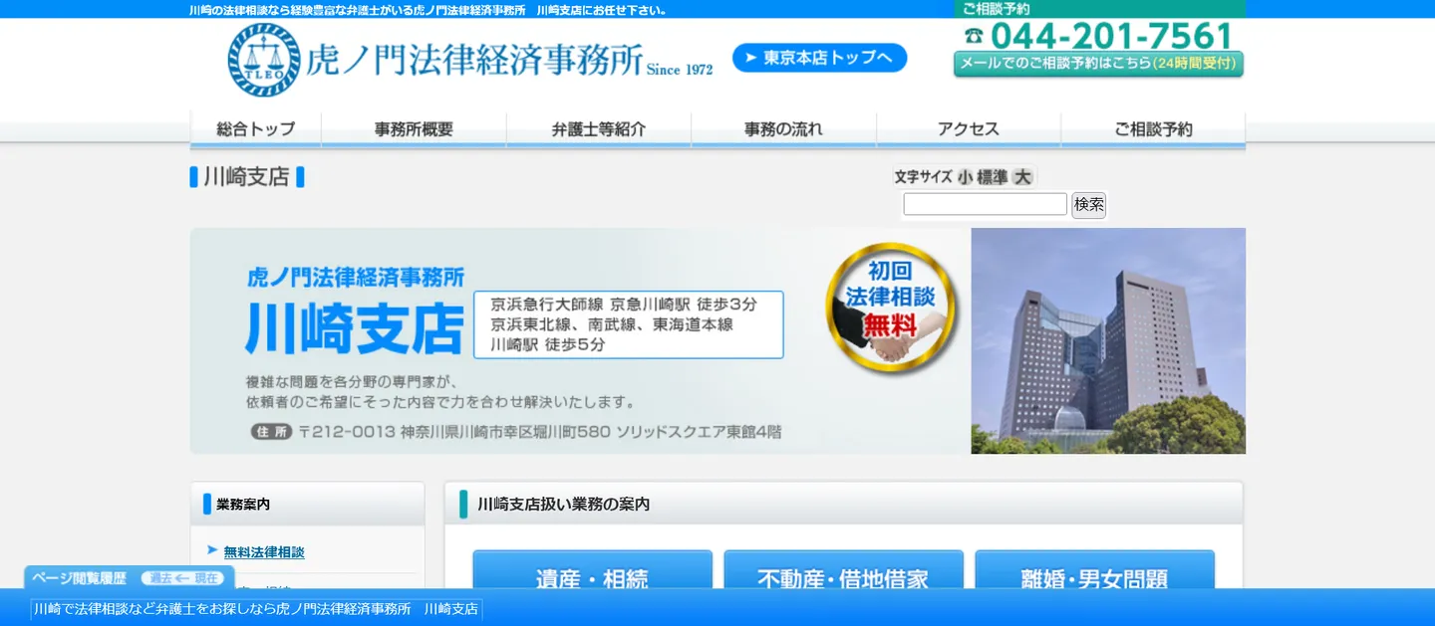Click the email consultation booking button
The image size is (1435, 626).
1098,64
